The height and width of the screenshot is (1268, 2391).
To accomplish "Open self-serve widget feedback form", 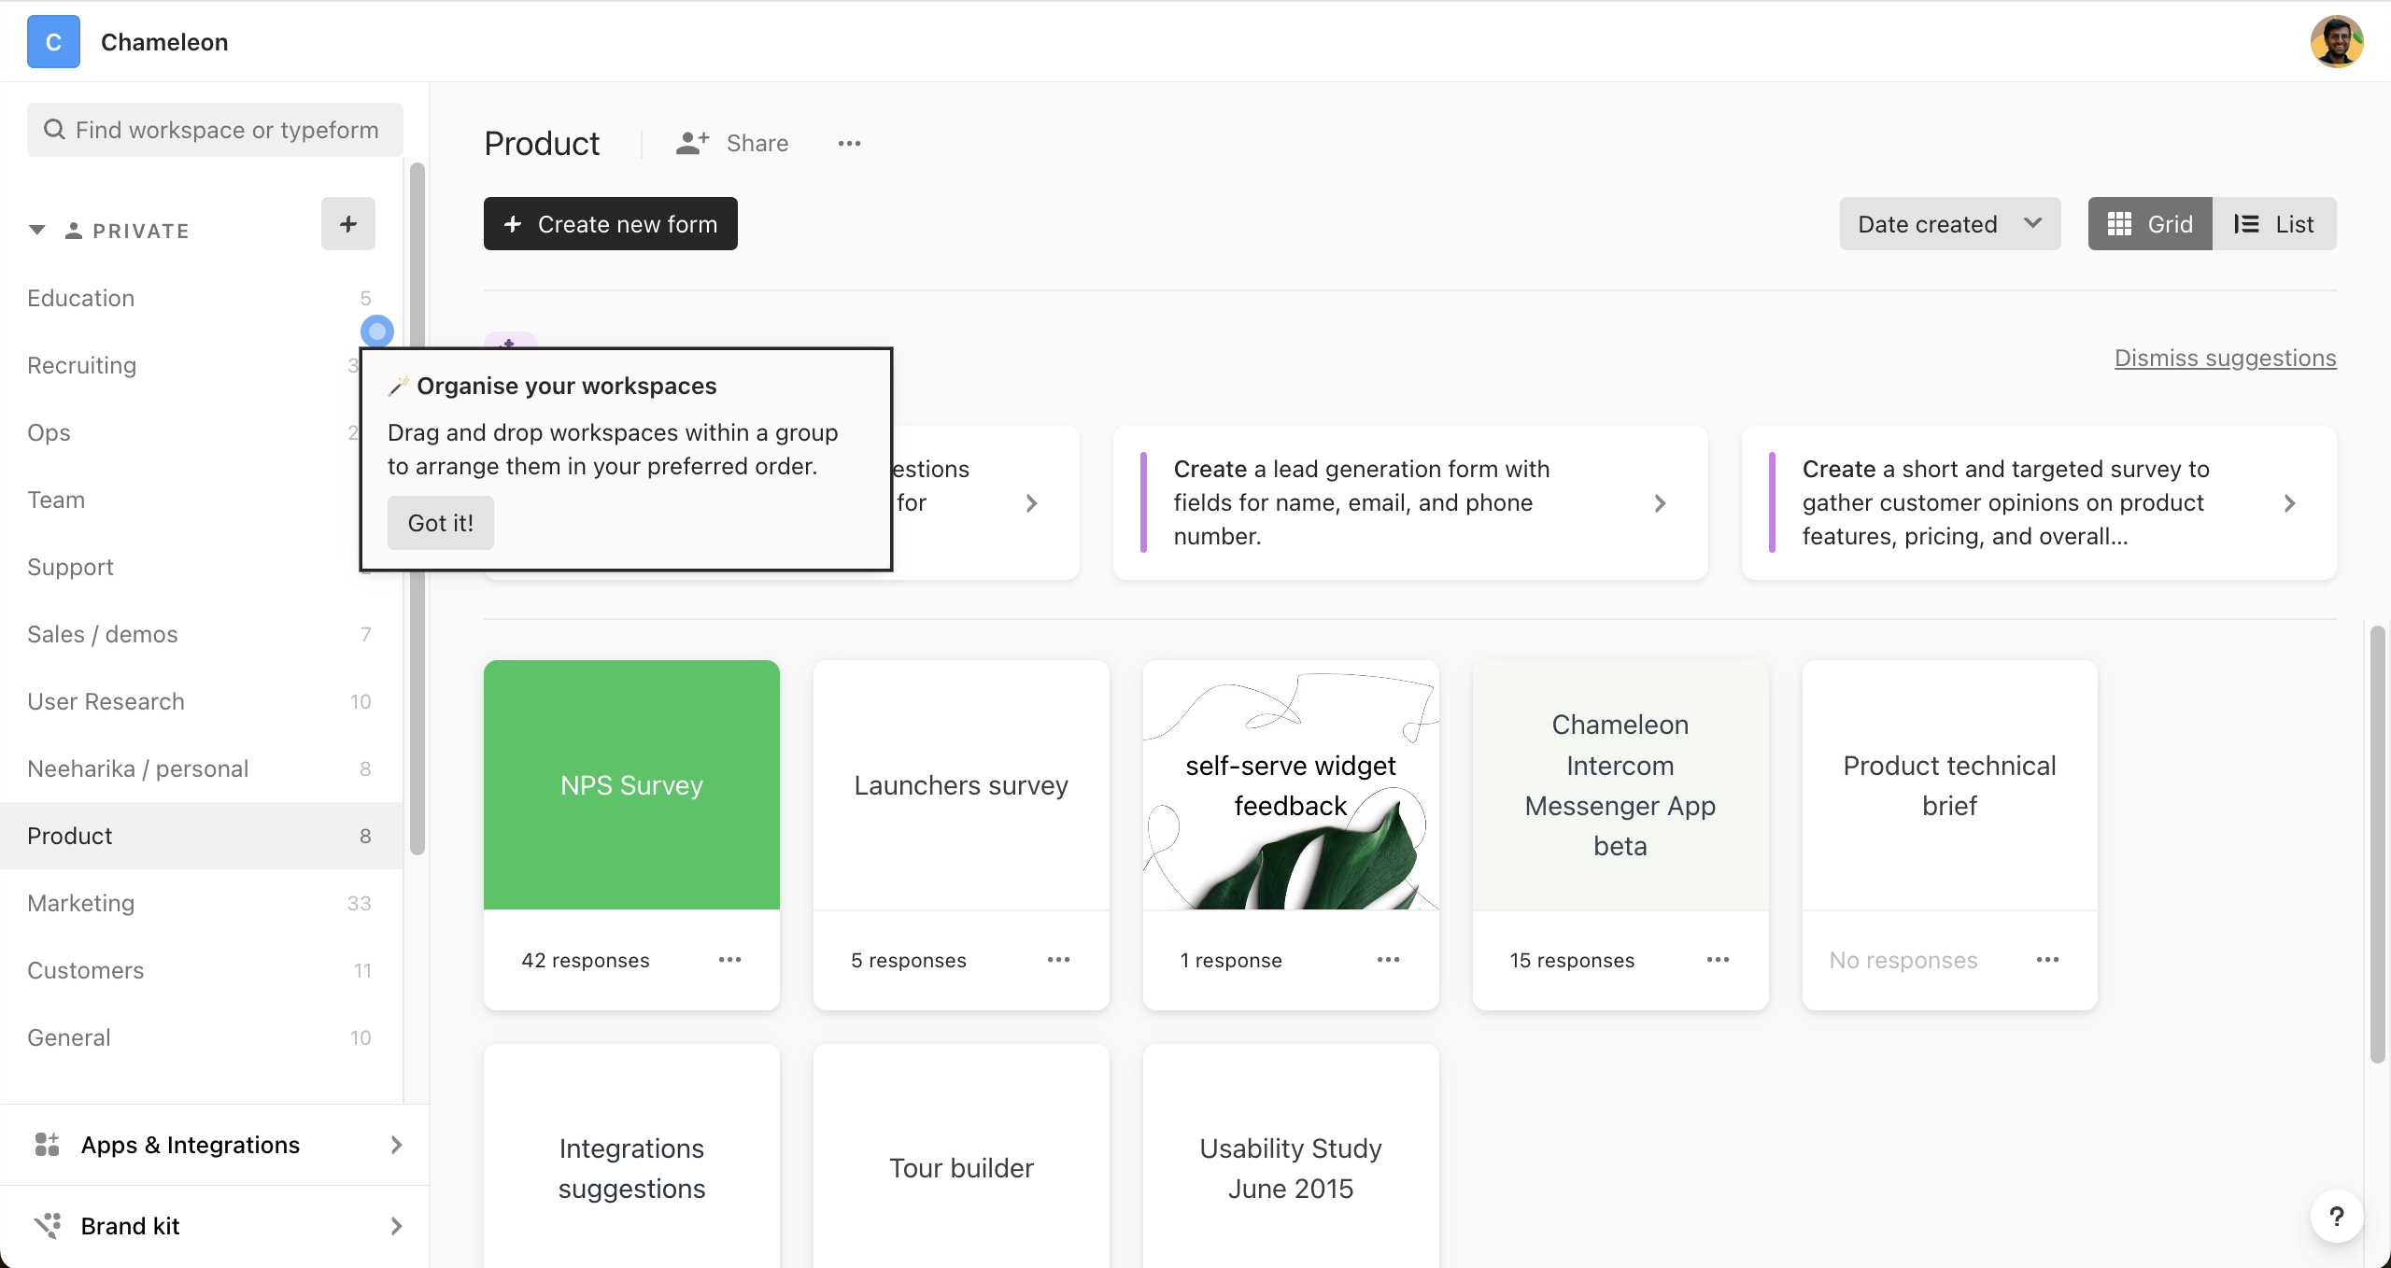I will (1291, 785).
